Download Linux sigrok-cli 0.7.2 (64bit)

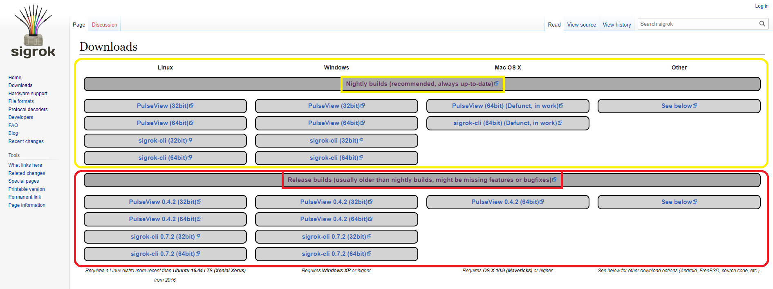[165, 254]
